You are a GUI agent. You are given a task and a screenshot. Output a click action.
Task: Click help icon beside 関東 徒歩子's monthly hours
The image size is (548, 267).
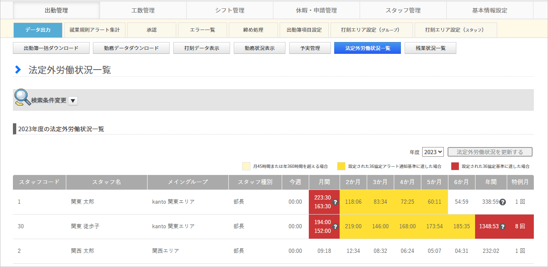pos(335,227)
